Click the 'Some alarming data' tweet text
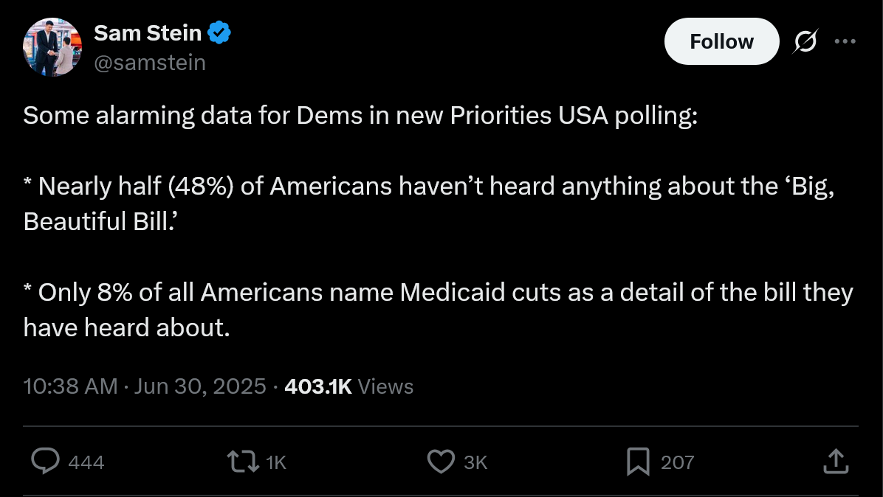Viewport: 883px width, 497px height. pyautogui.click(x=360, y=116)
